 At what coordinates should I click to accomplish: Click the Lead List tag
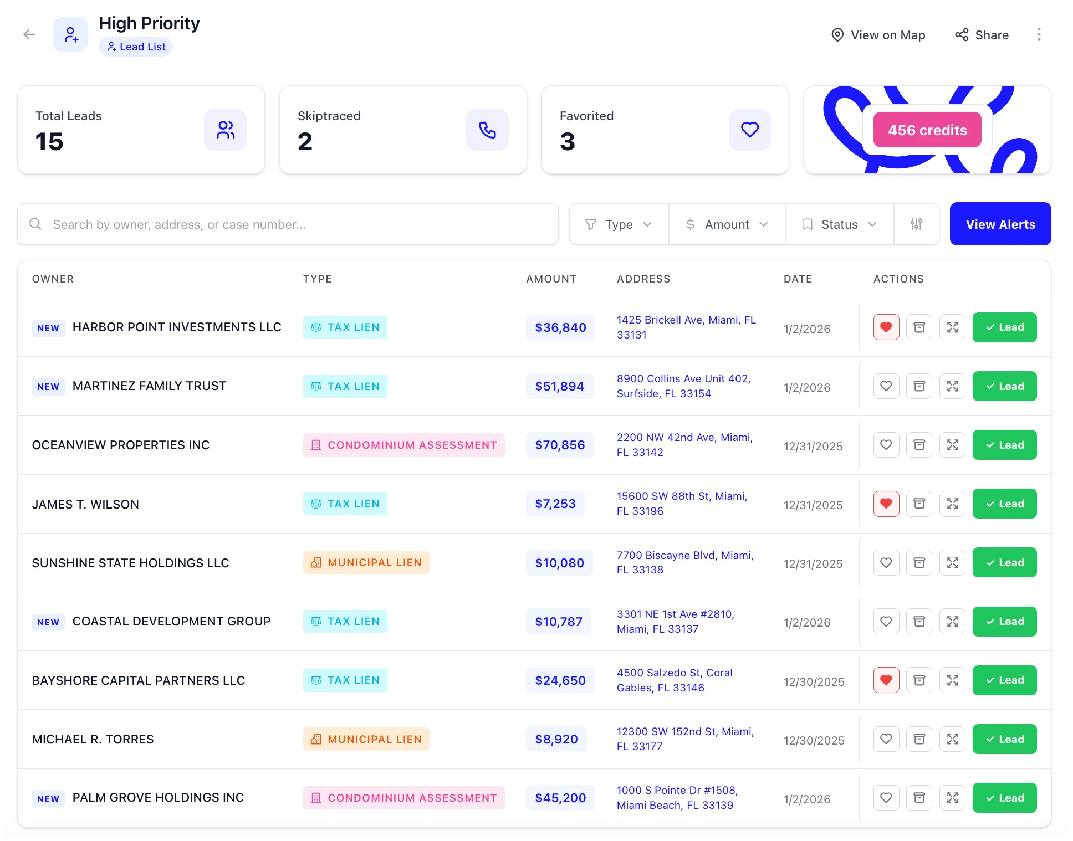(x=136, y=47)
